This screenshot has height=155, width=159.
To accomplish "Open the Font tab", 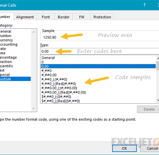I will click(46, 17).
